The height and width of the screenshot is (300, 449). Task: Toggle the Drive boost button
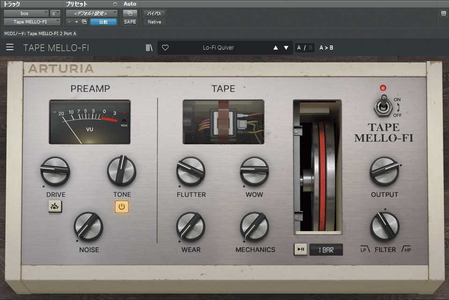coord(55,206)
